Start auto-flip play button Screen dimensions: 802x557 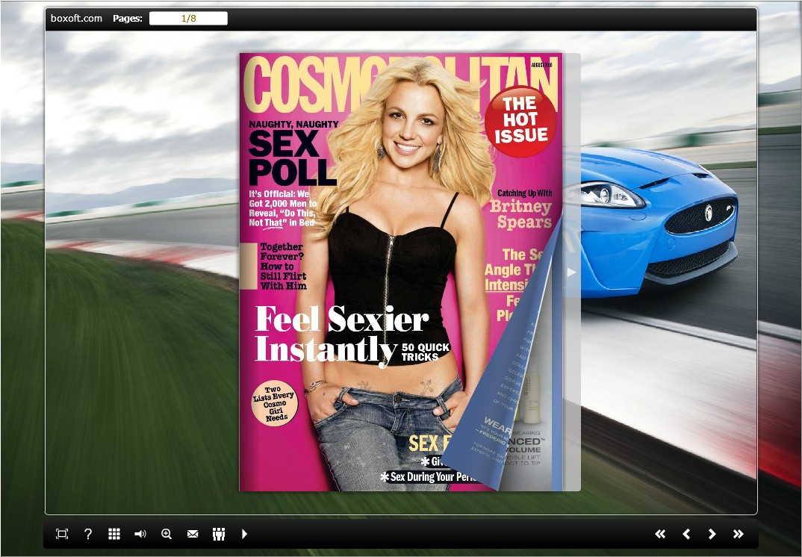[x=244, y=534]
